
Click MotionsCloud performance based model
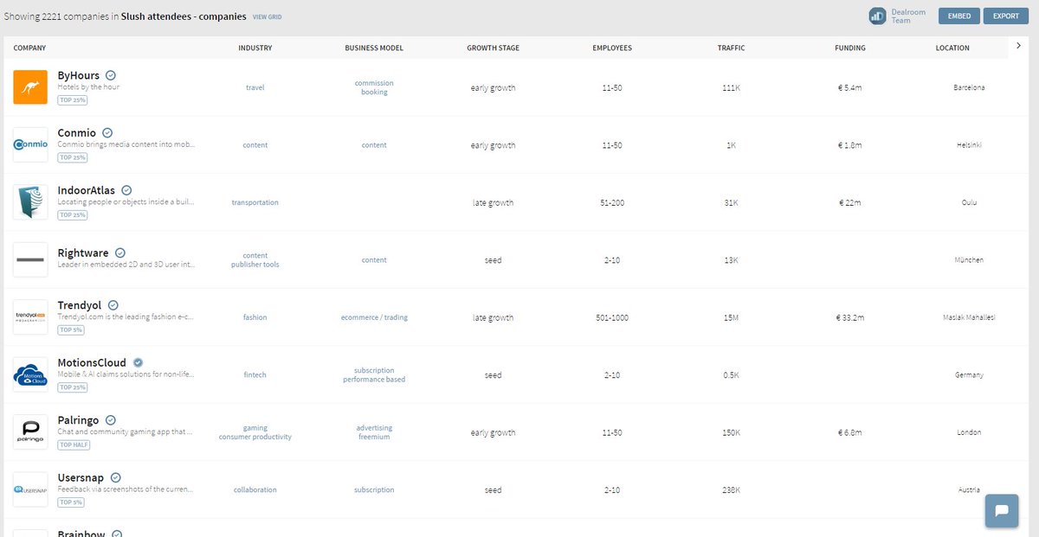(374, 380)
